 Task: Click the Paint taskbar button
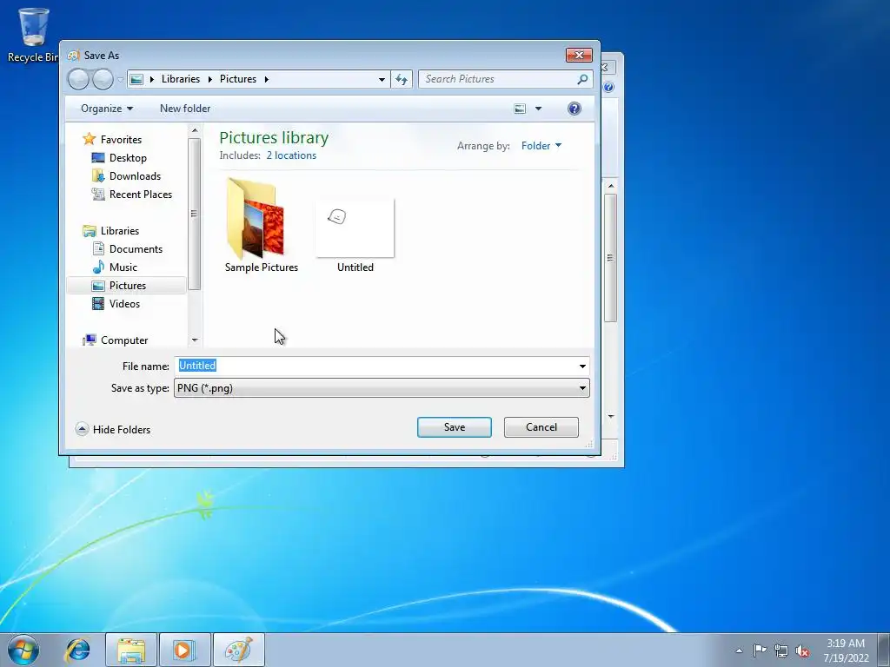[x=238, y=650]
